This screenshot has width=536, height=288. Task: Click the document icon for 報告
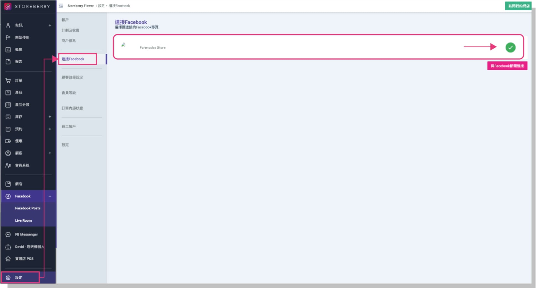pyautogui.click(x=8, y=61)
